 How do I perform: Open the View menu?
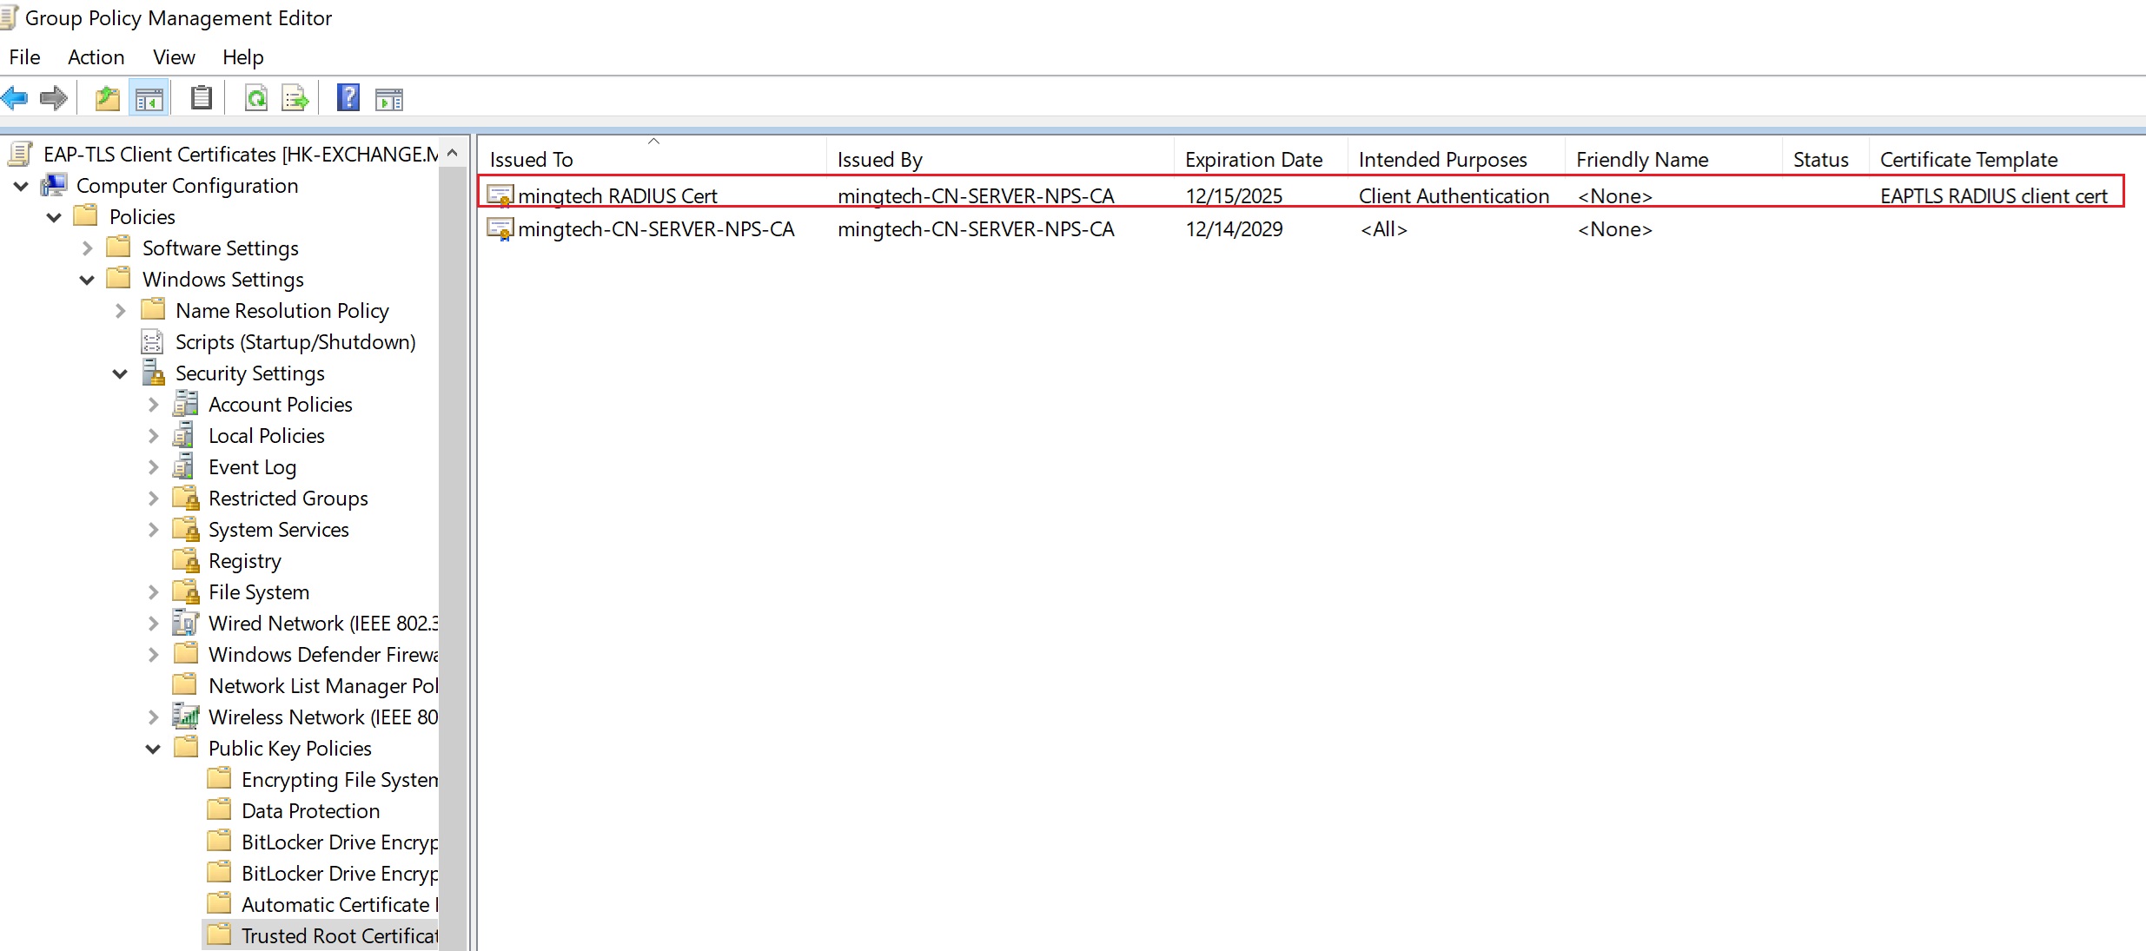coord(174,56)
